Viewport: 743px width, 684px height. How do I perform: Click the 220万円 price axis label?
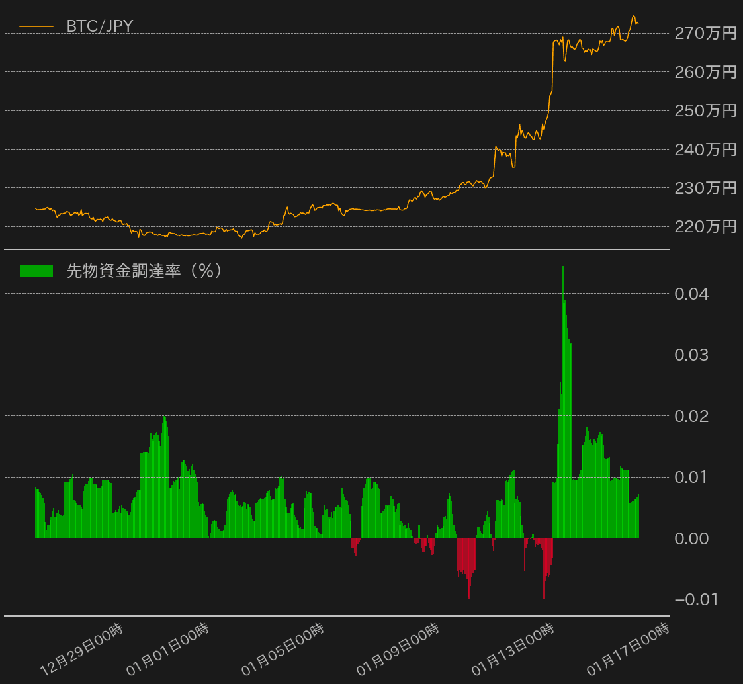(705, 227)
